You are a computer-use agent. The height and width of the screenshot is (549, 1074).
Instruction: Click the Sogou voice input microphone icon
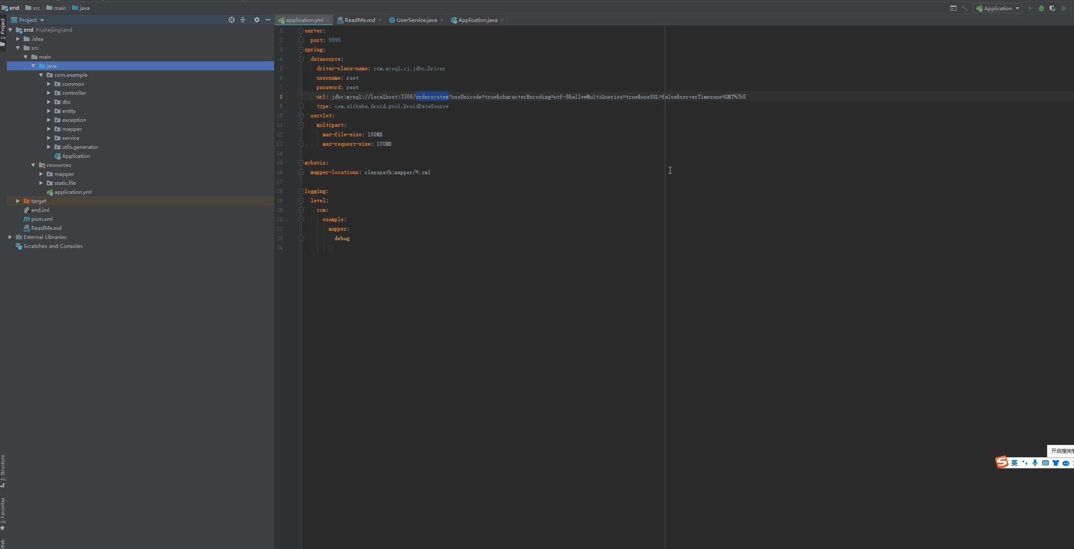pos(1035,463)
